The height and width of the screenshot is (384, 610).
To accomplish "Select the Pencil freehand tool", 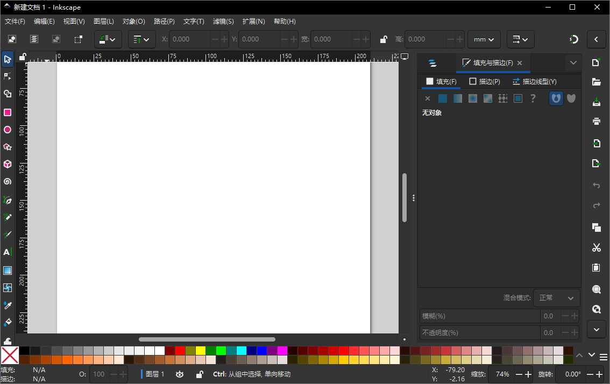I will click(8, 217).
